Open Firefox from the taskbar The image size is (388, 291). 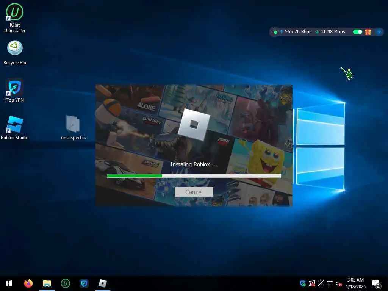28,283
